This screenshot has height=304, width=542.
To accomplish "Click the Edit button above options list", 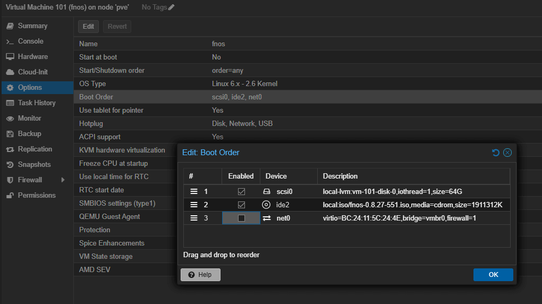I will [88, 27].
